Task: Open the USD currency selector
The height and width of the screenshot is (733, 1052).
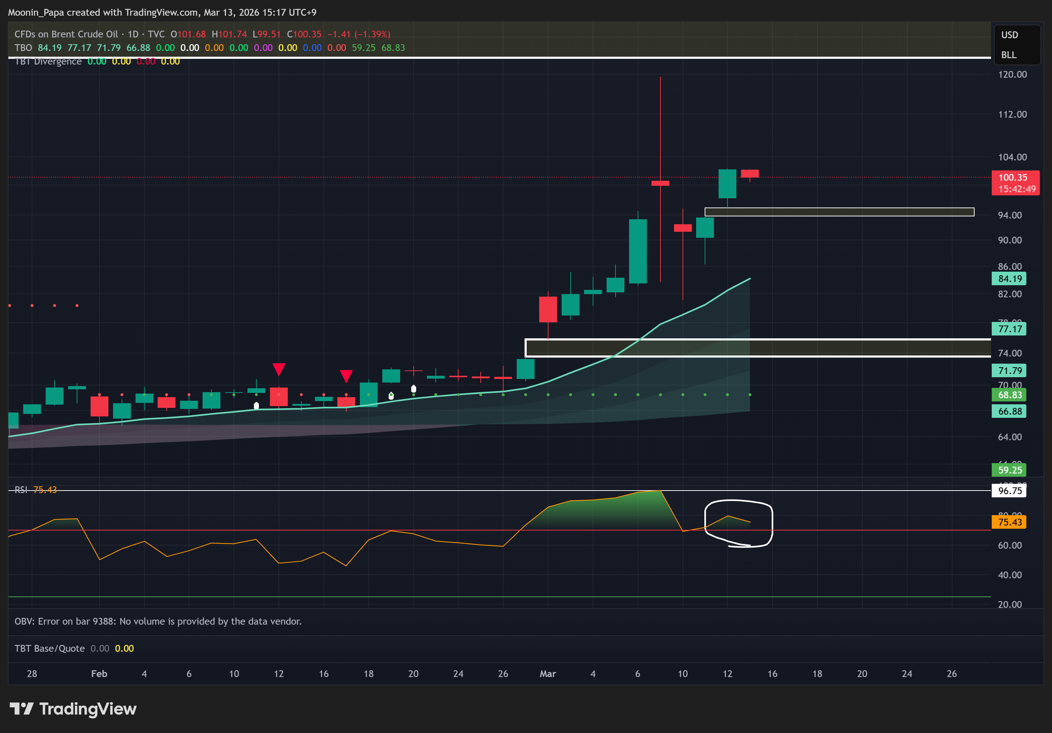Action: tap(1010, 35)
